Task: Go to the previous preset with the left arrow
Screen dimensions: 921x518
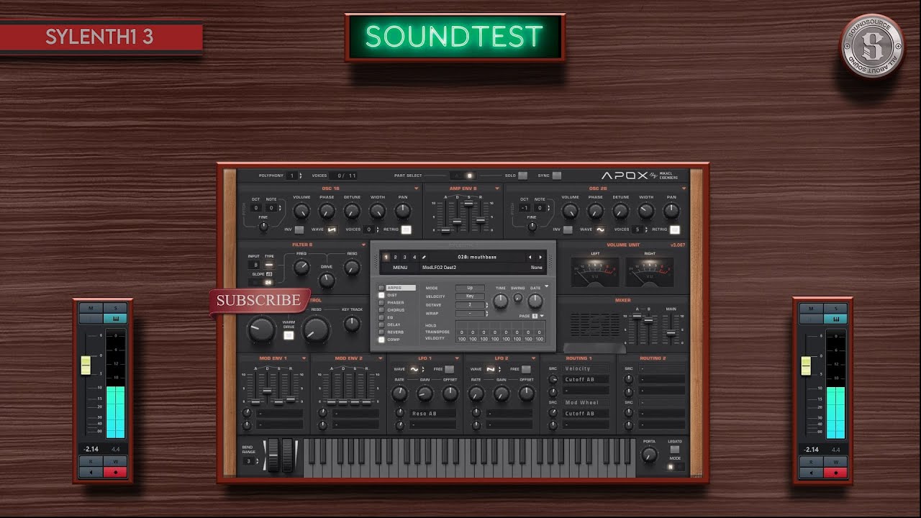Action: 530,257
